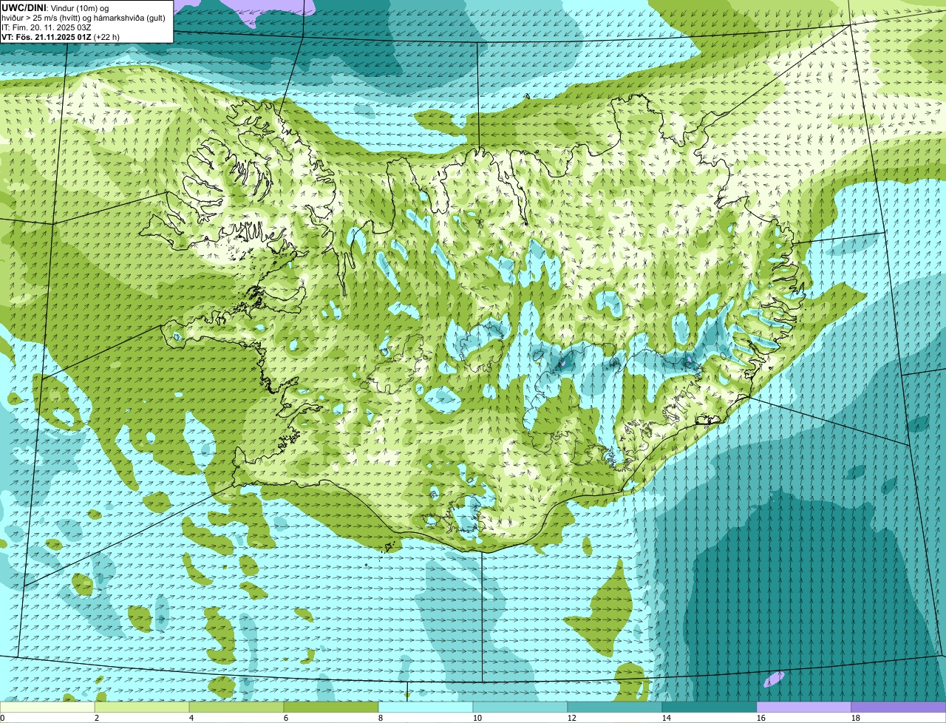Click the legend scale label "6"

(x=286, y=718)
